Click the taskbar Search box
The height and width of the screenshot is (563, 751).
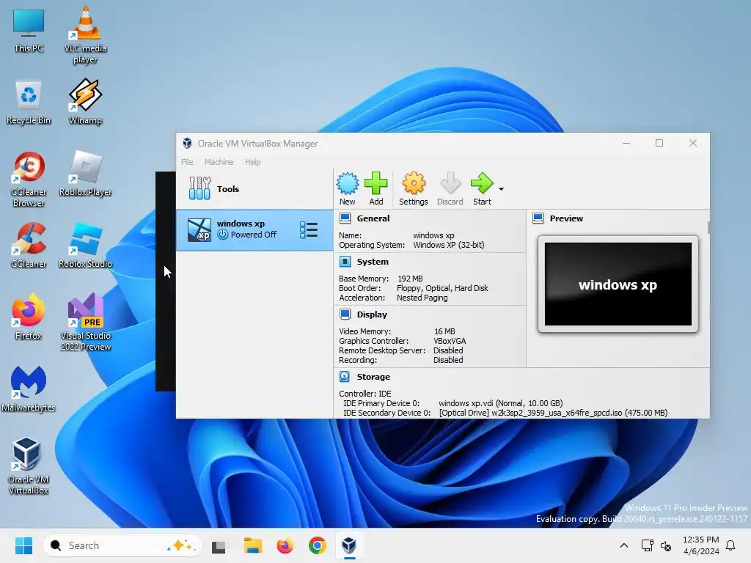pyautogui.click(x=122, y=545)
